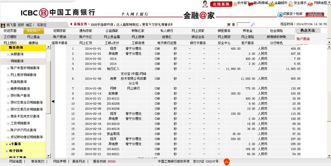Open 工资明细查询 in the sidebar
The width and height of the screenshot is (331, 166).
point(20,123)
